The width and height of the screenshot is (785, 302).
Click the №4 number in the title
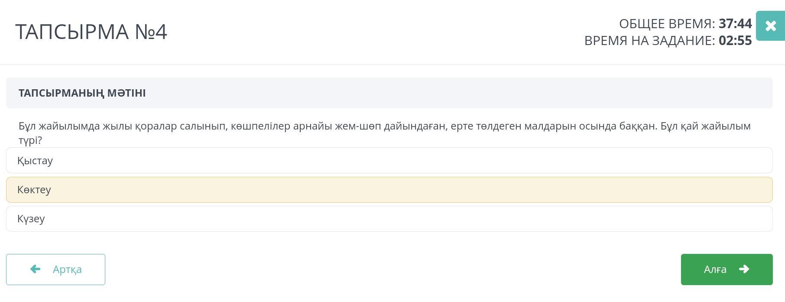tap(151, 32)
